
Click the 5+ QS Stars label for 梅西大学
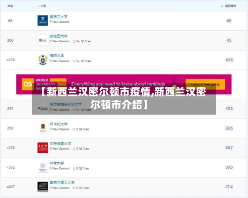pos(84,61)
